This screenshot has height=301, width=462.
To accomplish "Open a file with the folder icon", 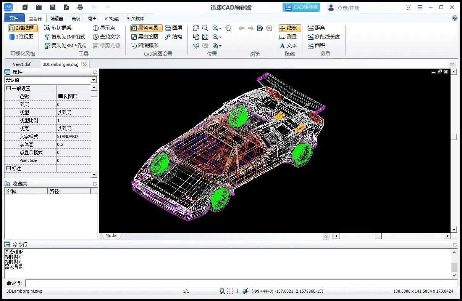I will [39, 7].
